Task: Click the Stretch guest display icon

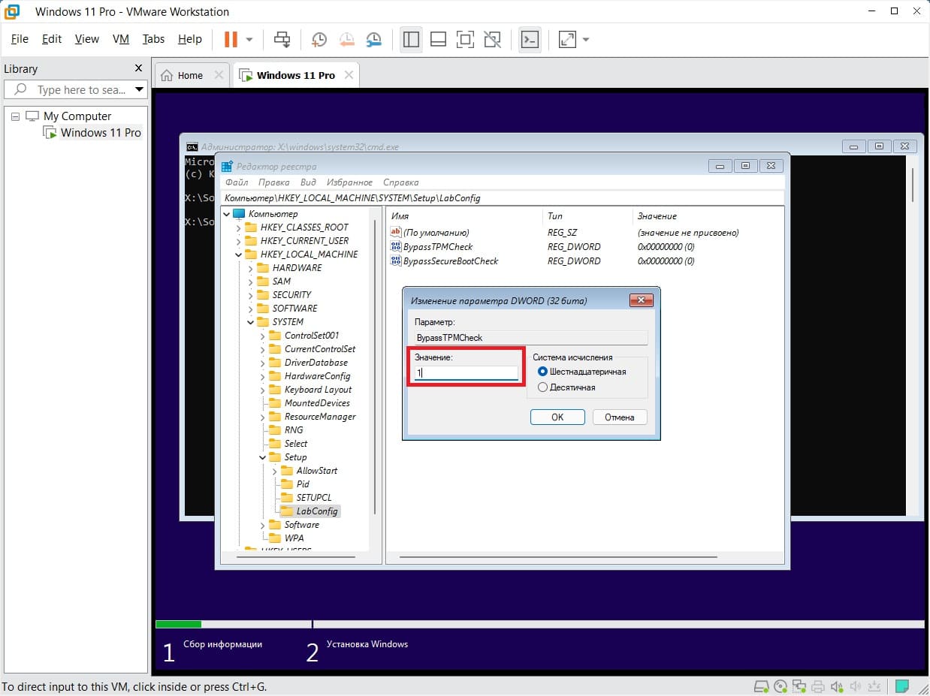Action: point(567,39)
